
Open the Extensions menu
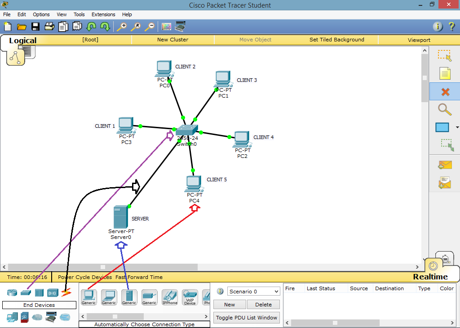103,14
